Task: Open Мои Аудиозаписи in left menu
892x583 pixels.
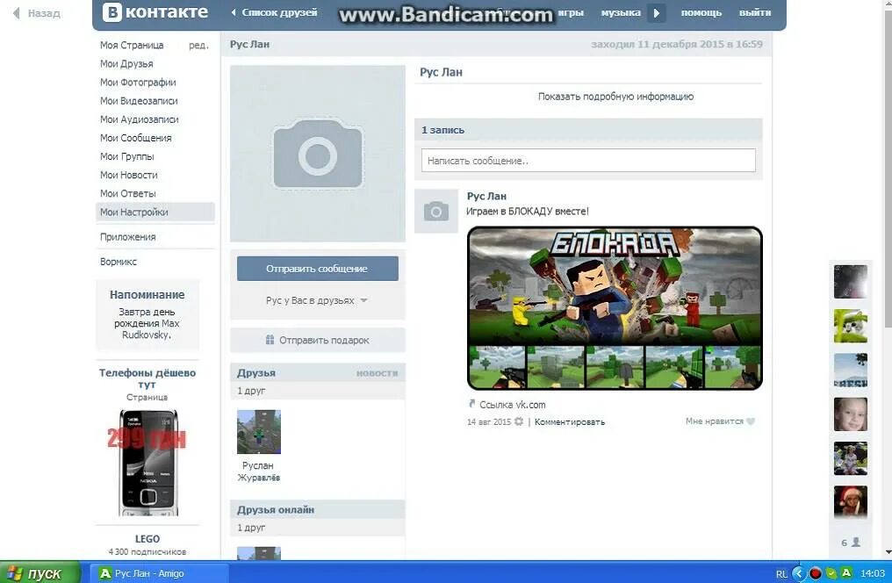Action: (139, 119)
